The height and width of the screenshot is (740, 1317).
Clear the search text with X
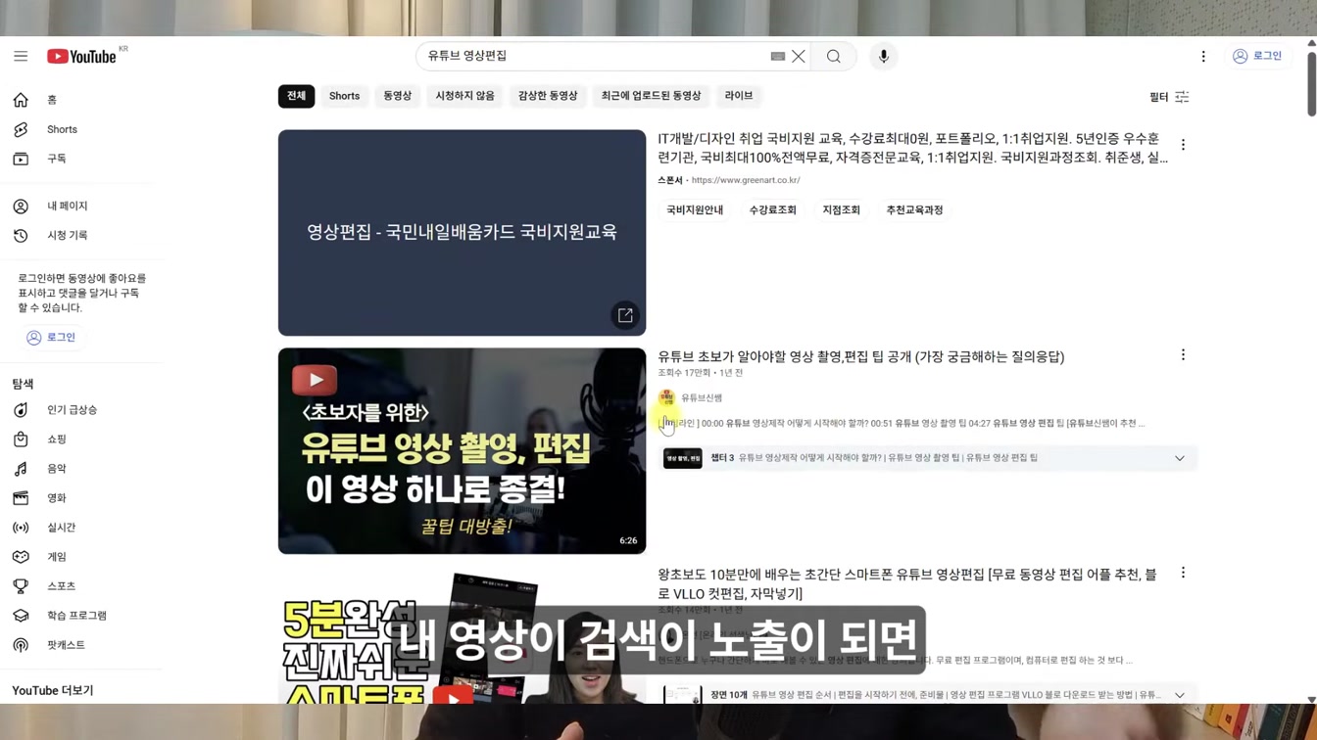point(799,57)
